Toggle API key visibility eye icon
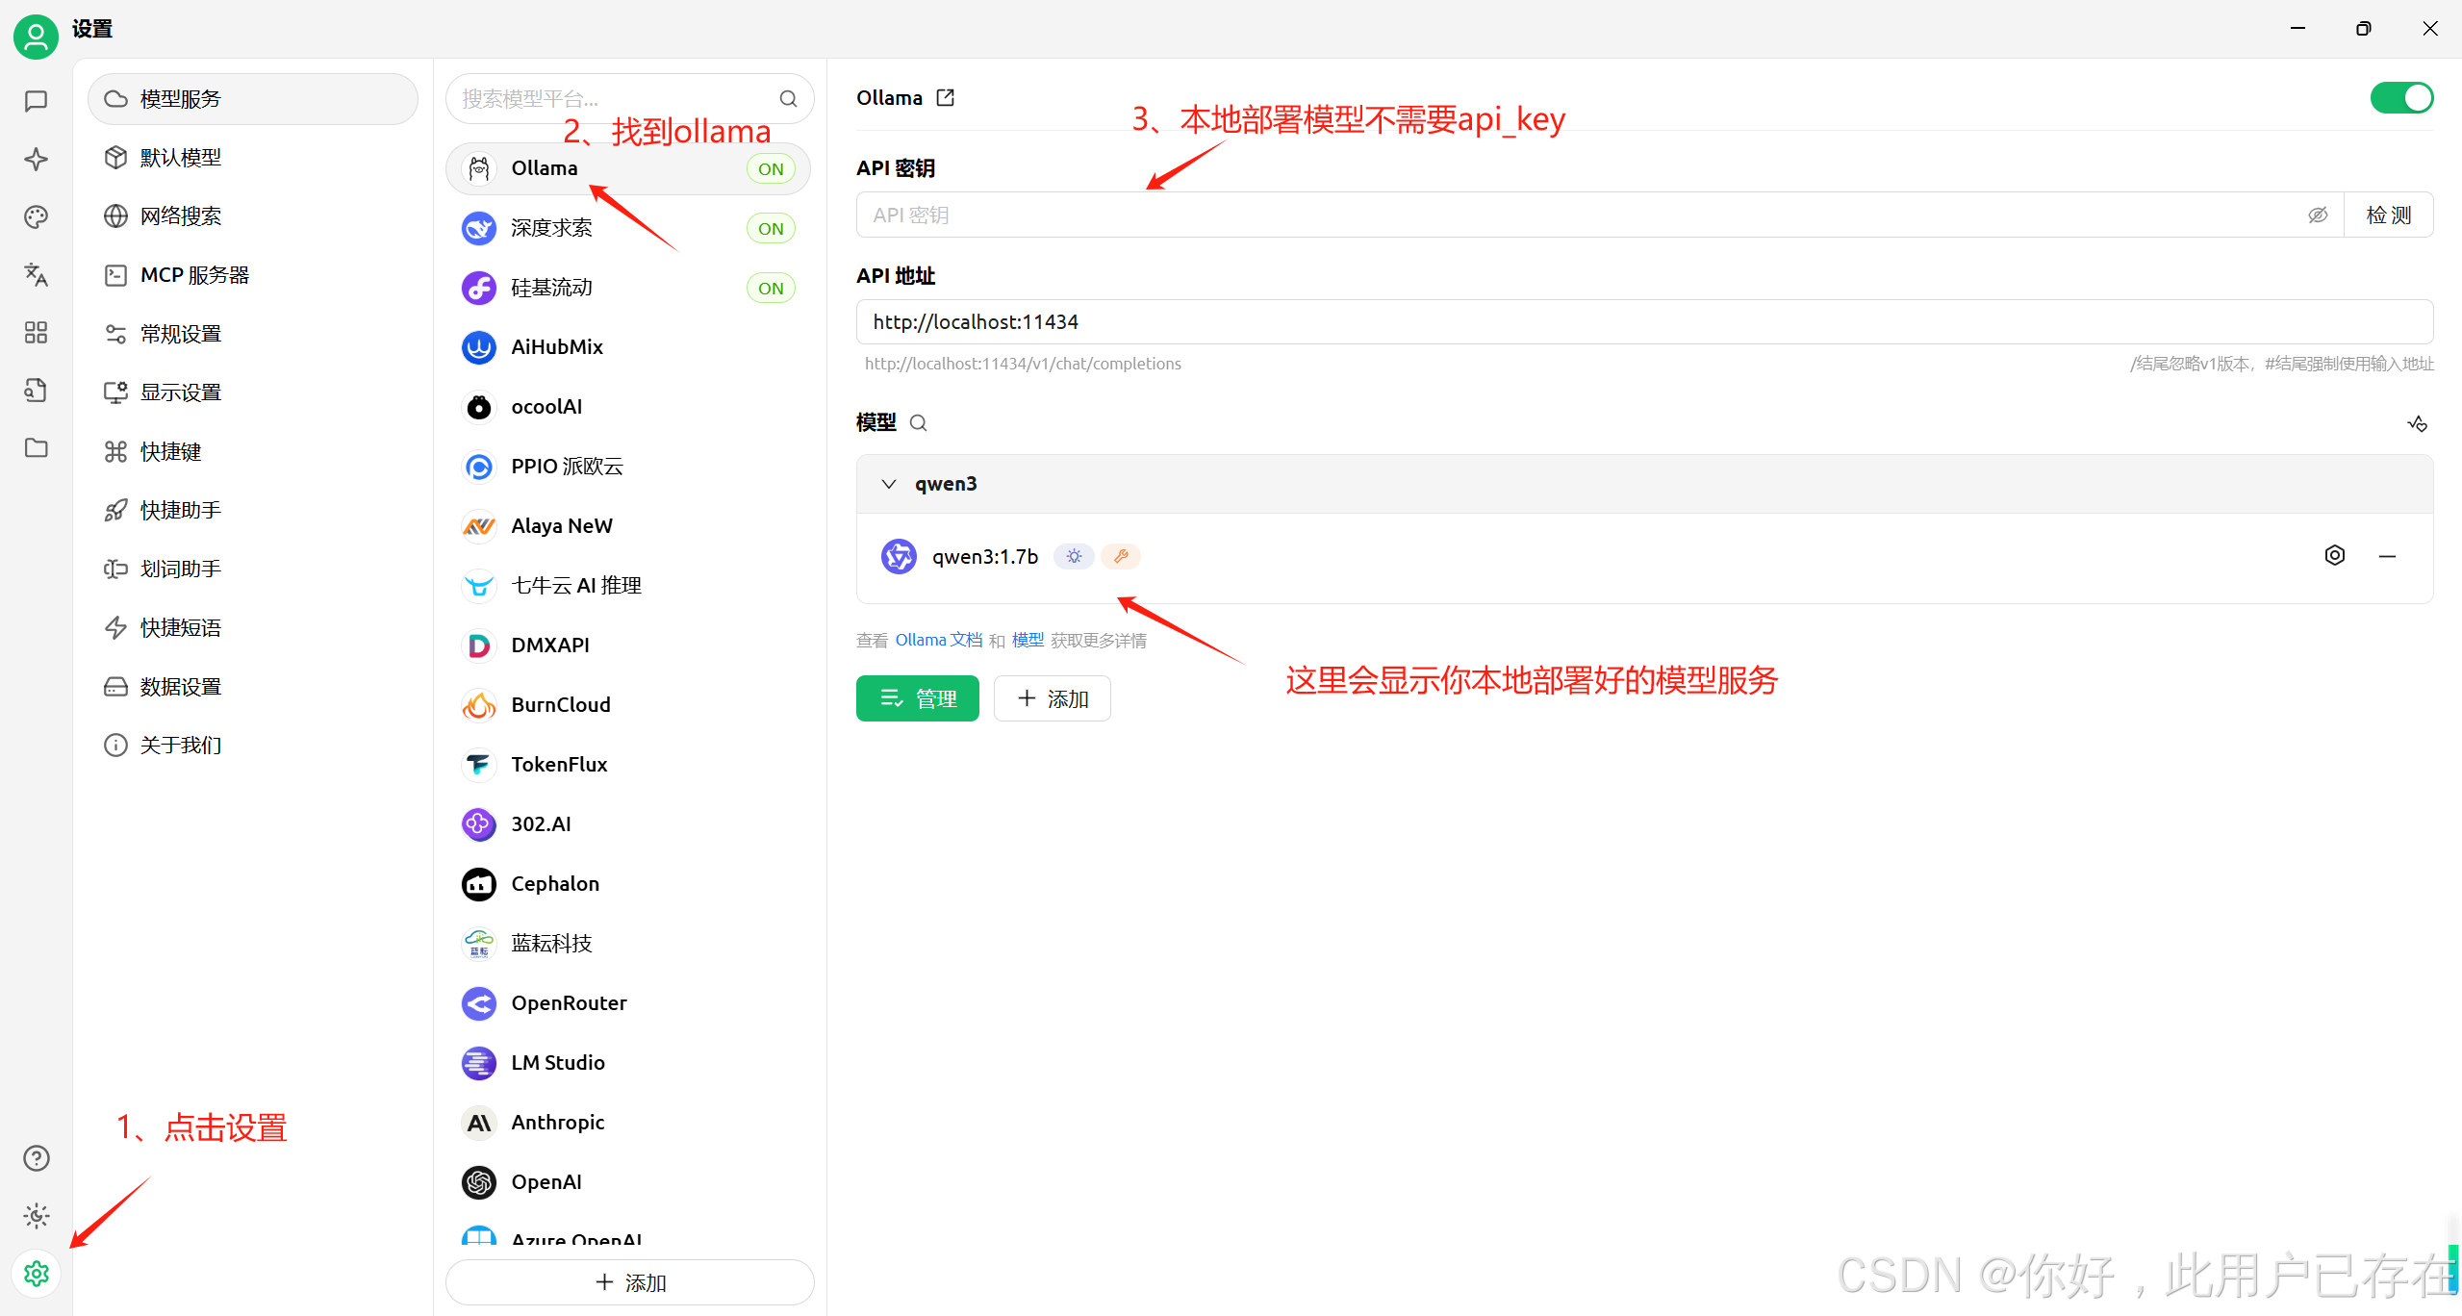This screenshot has height=1316, width=2462. coord(2318,215)
